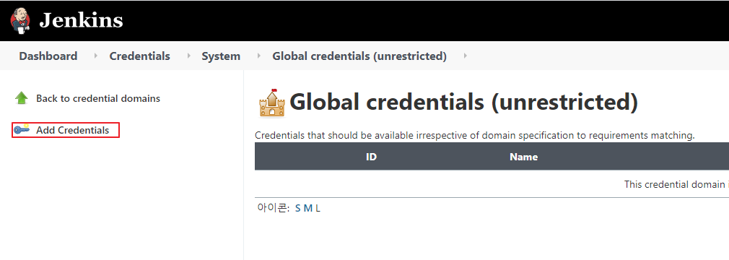Click the castle icon beside the page title

point(271,103)
